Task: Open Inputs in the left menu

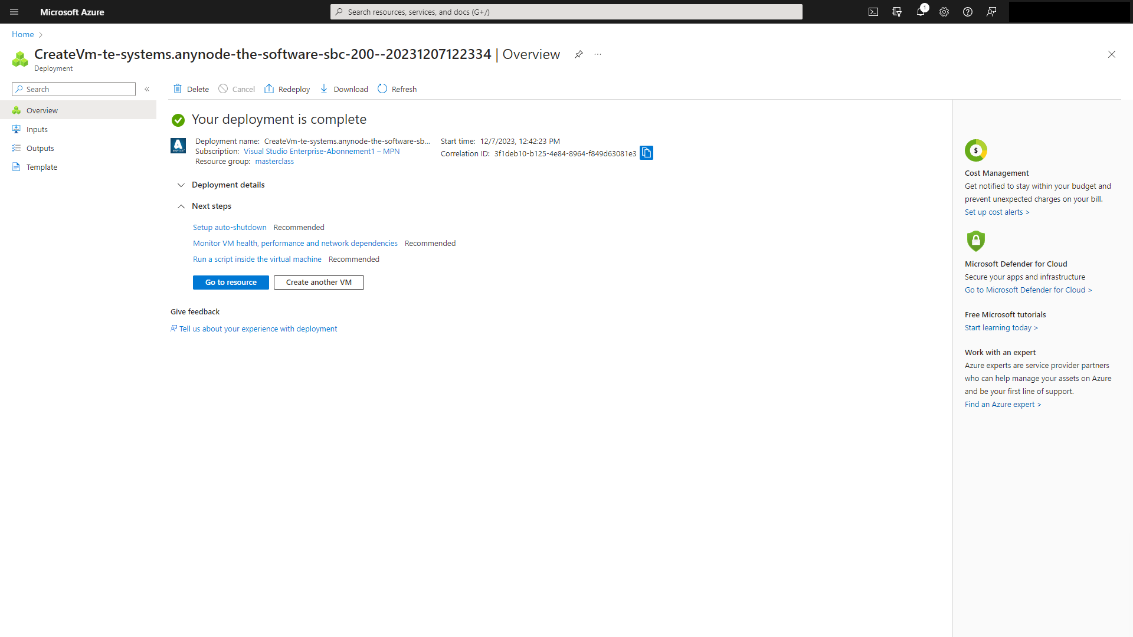Action: click(x=78, y=129)
